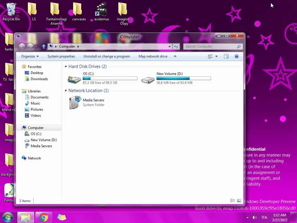The image size is (297, 223).
Task: Open Videos library
Action: (36, 116)
